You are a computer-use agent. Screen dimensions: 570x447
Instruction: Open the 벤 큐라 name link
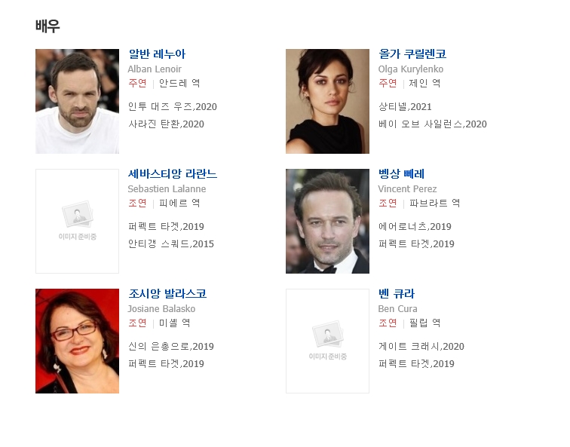pos(397,294)
